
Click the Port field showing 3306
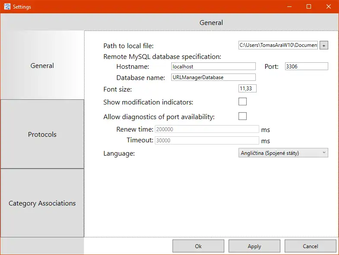306,66
